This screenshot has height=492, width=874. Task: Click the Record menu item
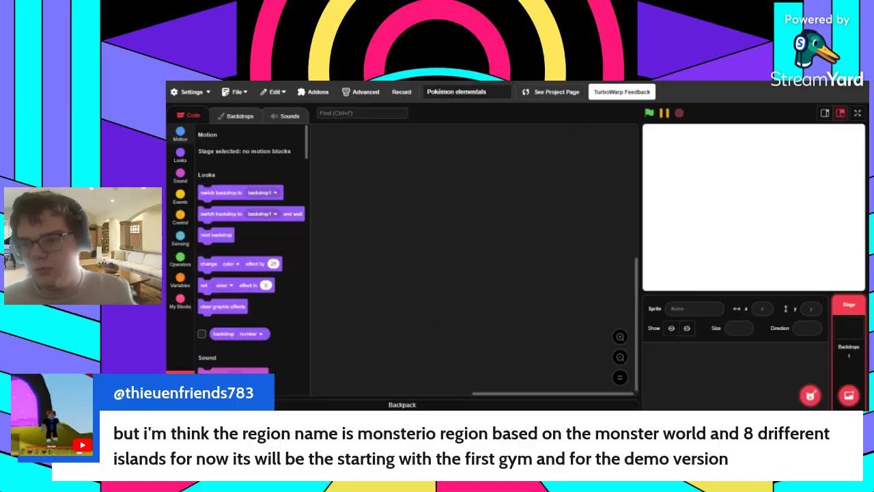pyautogui.click(x=401, y=92)
